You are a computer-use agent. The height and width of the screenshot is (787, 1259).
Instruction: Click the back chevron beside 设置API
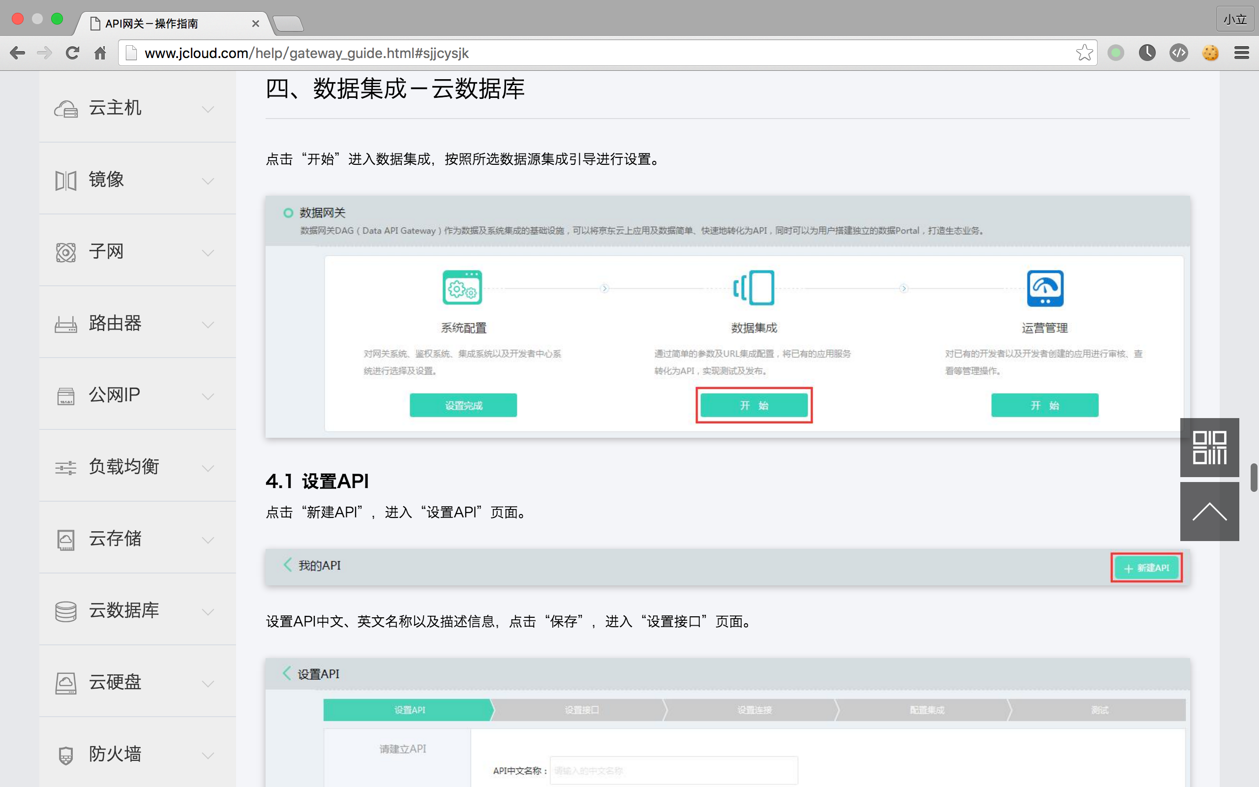point(287,673)
